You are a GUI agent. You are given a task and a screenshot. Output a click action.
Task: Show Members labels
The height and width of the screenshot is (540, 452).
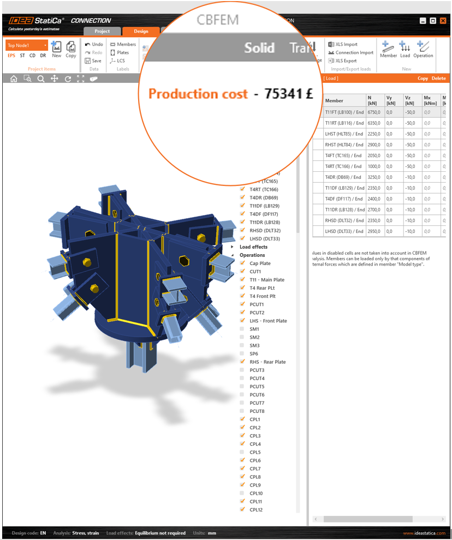coord(123,44)
